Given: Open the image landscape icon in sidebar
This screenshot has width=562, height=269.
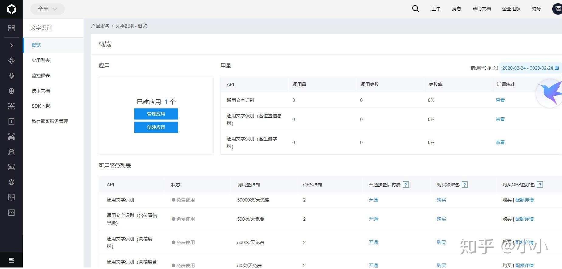Looking at the screenshot, I should coord(11,212).
